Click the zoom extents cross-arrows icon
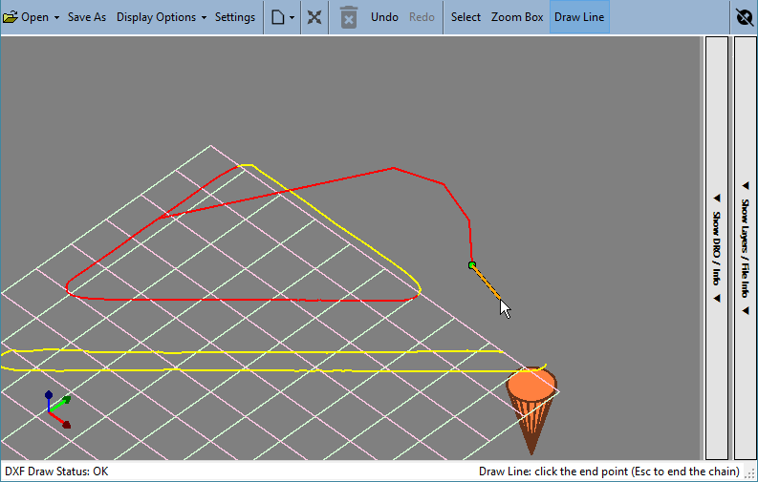 click(x=314, y=17)
